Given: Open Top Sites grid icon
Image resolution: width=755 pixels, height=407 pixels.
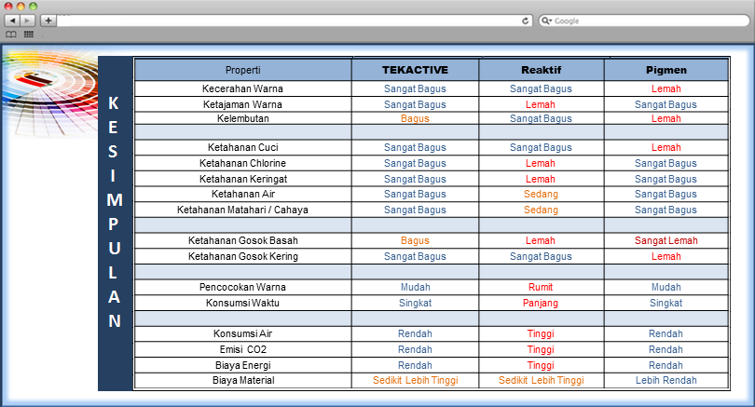Looking at the screenshot, I should coord(29,34).
